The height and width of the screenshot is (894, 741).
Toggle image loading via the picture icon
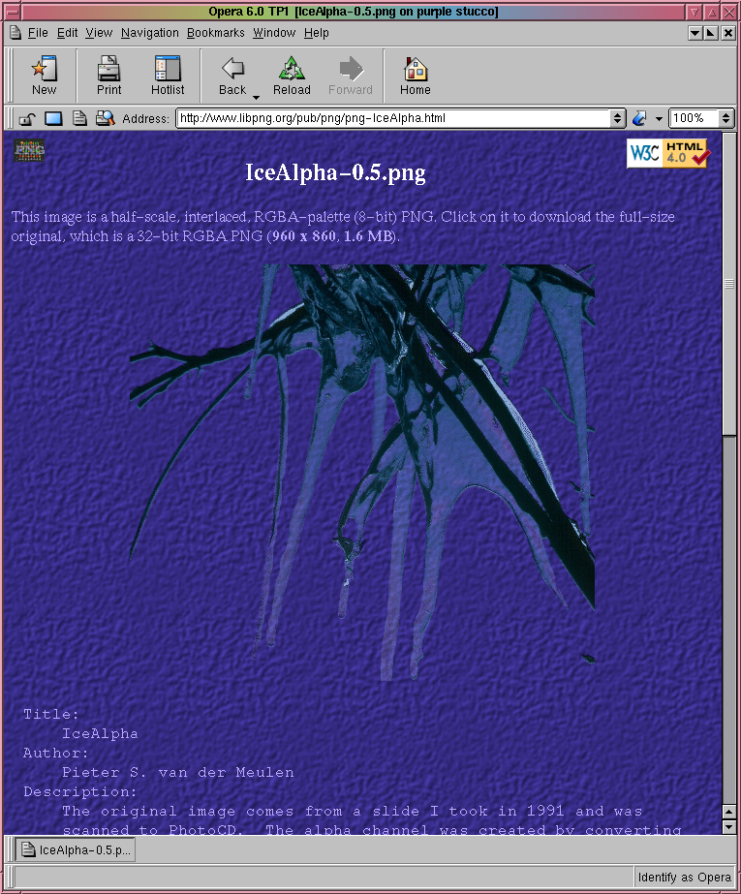tap(53, 118)
